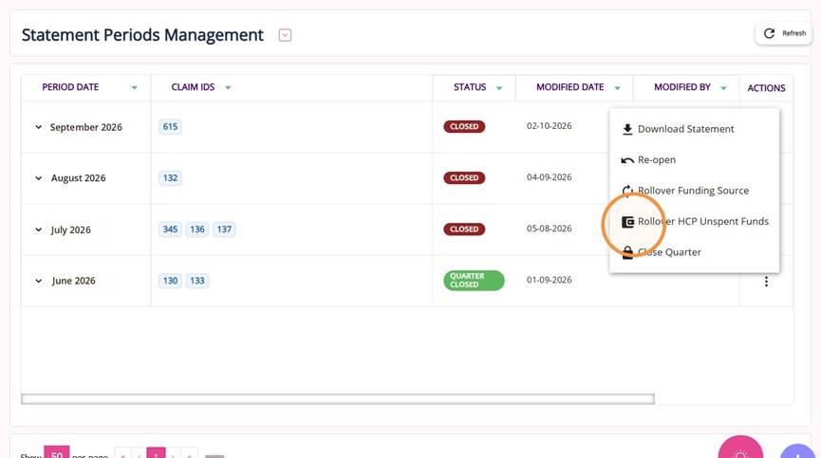
Task: Click the modified date 02-10-2026
Action: pos(550,126)
